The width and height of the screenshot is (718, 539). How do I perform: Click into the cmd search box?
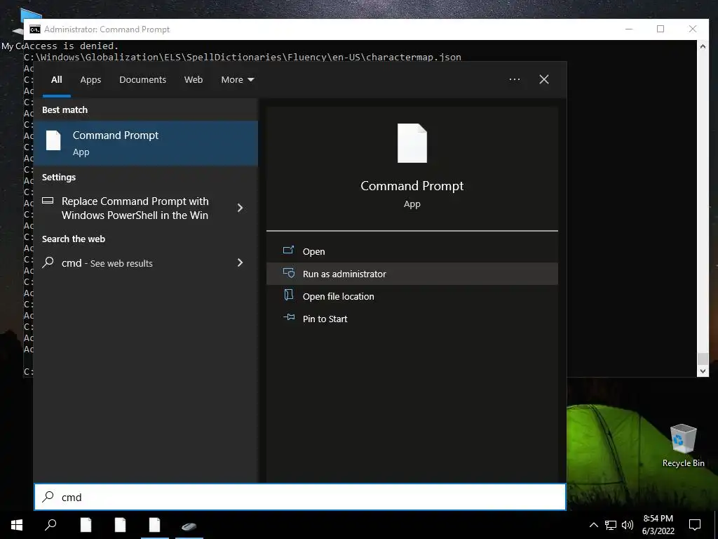300,497
